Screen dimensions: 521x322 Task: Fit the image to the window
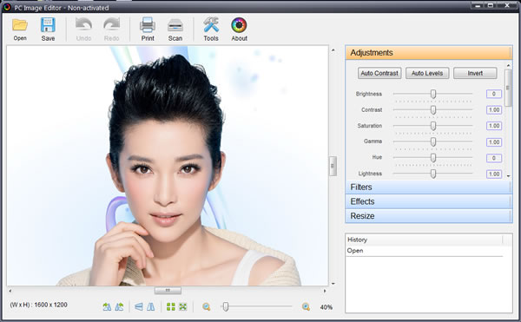183,306
